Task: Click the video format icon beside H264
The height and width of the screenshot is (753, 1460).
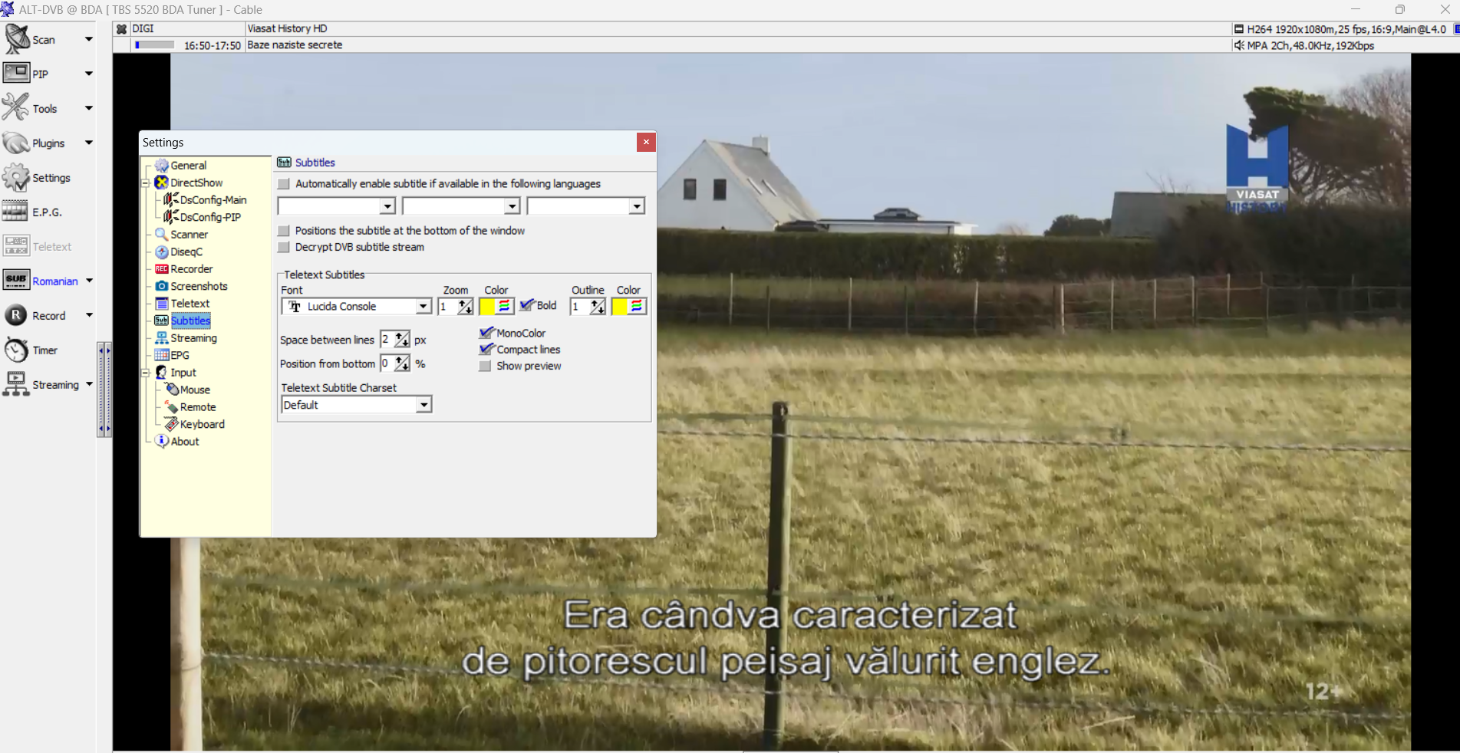Action: coord(1239,29)
